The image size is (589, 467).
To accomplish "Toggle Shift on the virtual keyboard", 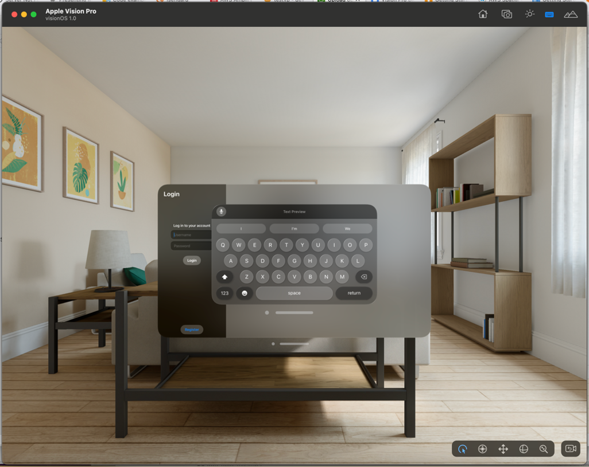I will [224, 277].
